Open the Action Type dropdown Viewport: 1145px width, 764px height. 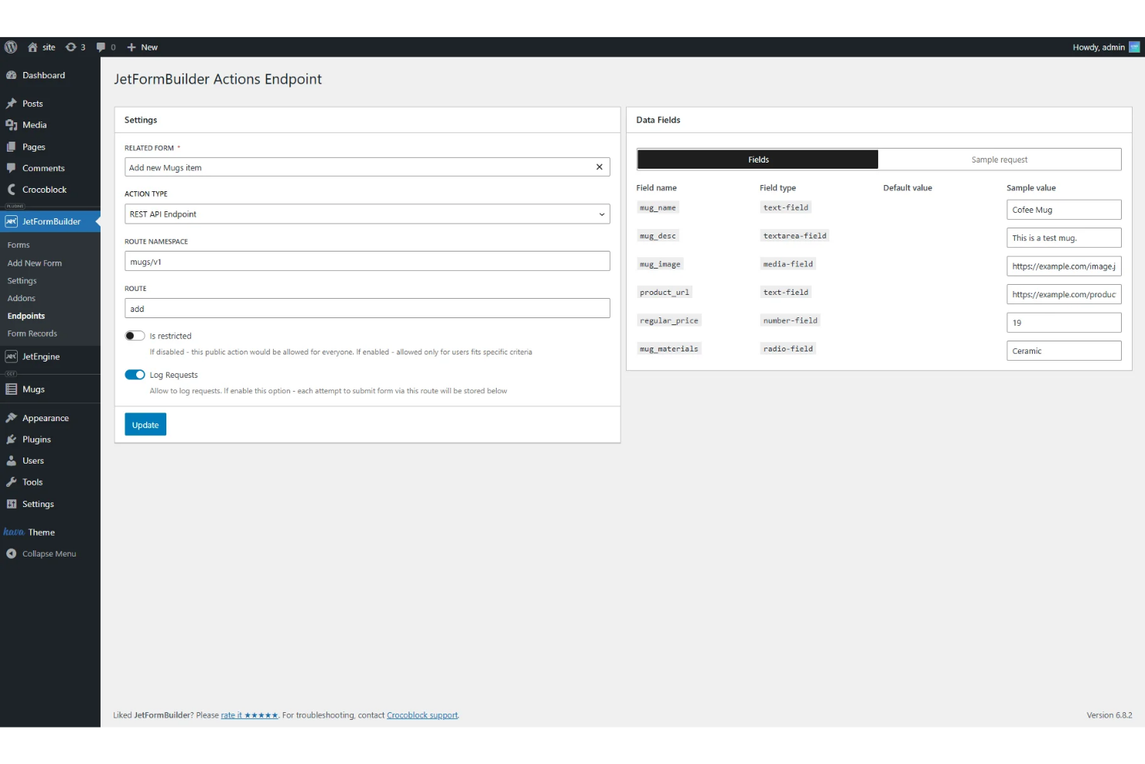tap(367, 214)
